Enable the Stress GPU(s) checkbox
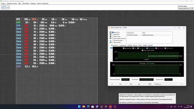Screen dimensions: 194x109 pos(113,42)
